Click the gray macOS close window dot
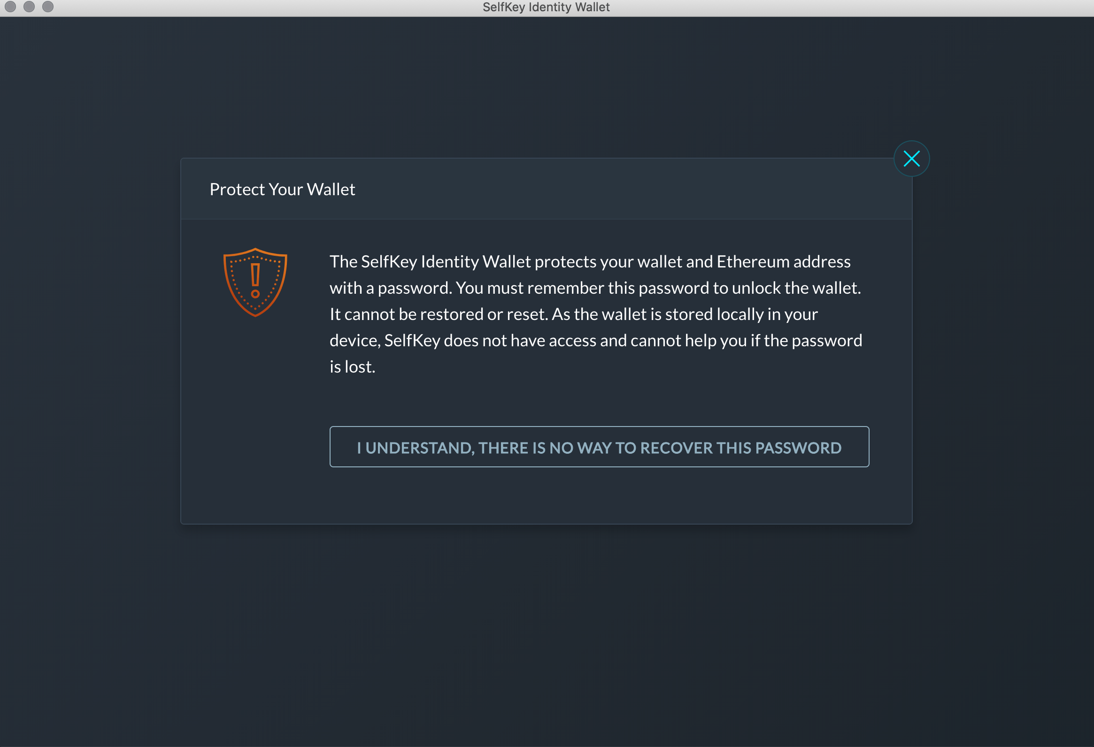The image size is (1094, 747). [x=10, y=7]
